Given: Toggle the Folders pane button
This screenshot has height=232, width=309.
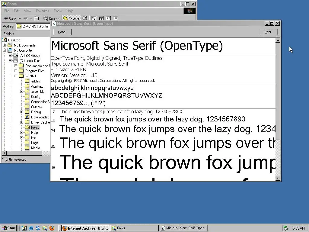Looking at the screenshot, I should 71,18.
